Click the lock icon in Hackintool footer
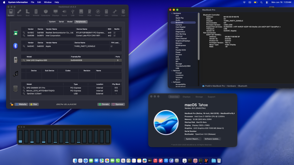Viewport: 294px width, 165px height. pos(12,104)
